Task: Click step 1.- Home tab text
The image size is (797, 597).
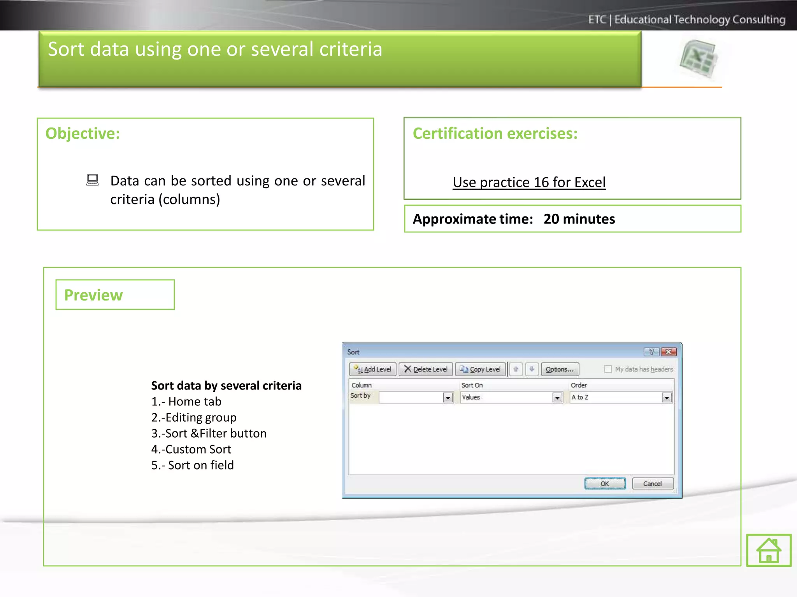Action: coord(186,401)
